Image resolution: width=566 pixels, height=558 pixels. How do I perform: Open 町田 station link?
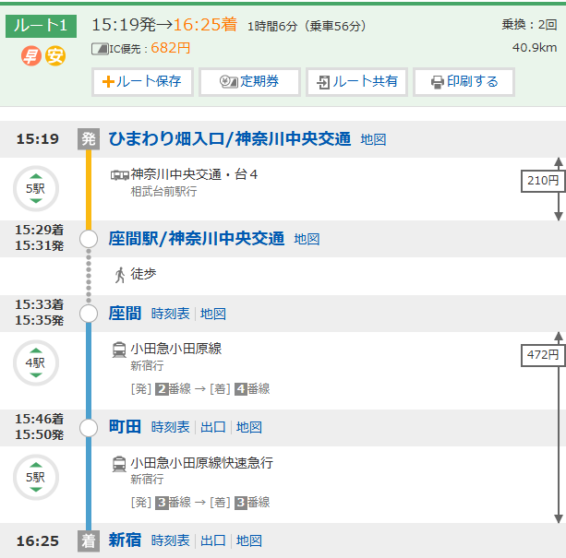[x=125, y=427]
